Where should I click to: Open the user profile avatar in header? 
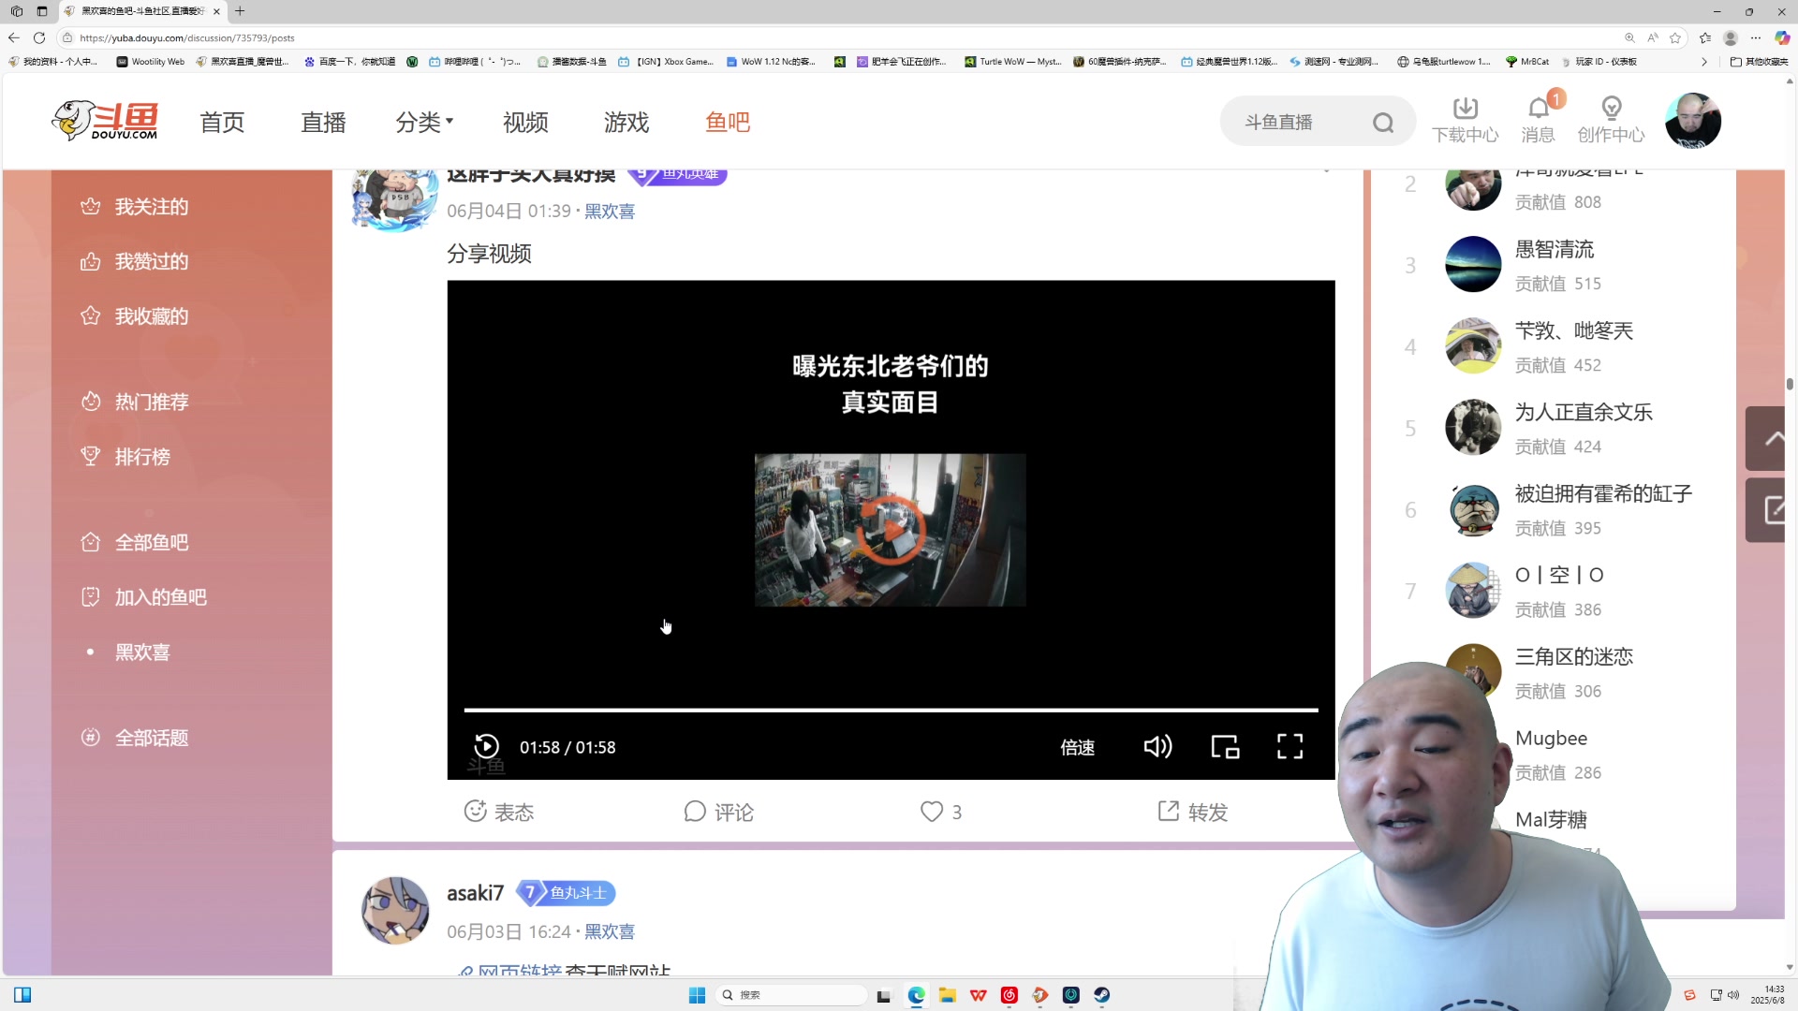1693,121
